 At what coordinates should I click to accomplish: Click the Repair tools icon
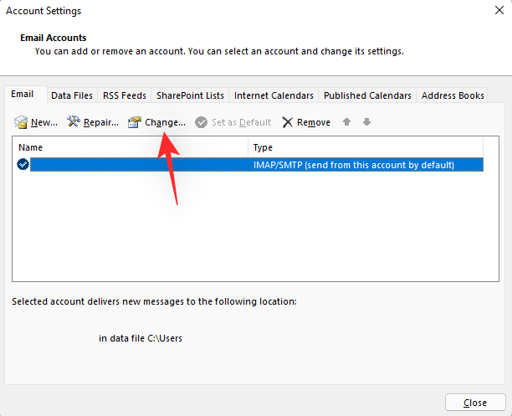[74, 123]
